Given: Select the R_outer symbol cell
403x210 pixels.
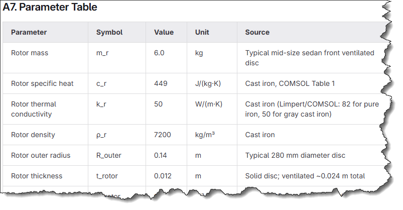Looking at the screenshot, I should pos(108,155).
